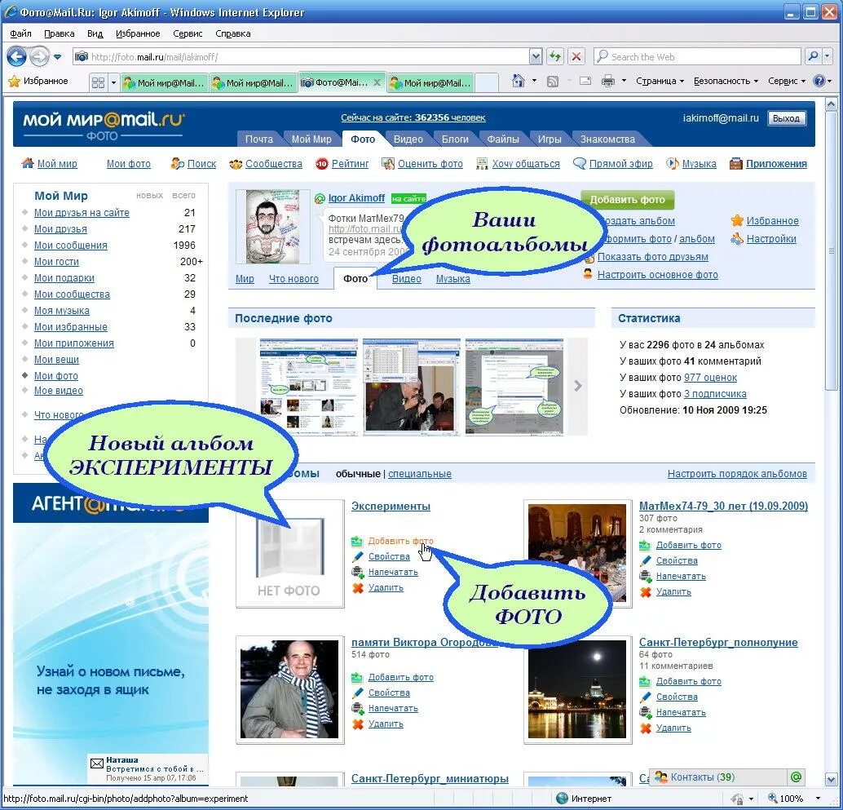The height and width of the screenshot is (810, 843).
Task: Click the Home page icon
Action: [519, 82]
